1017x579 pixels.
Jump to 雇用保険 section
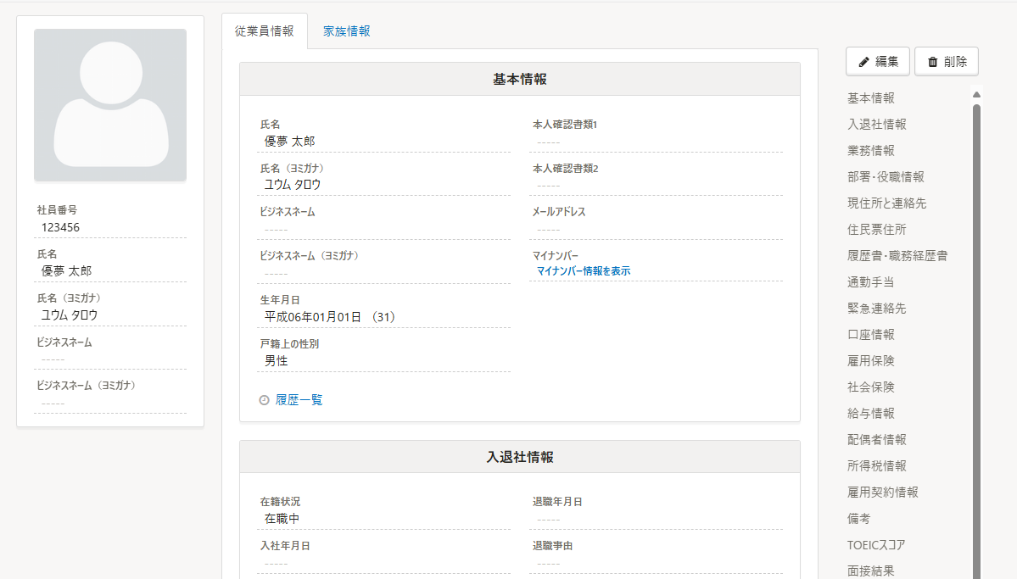(x=871, y=360)
